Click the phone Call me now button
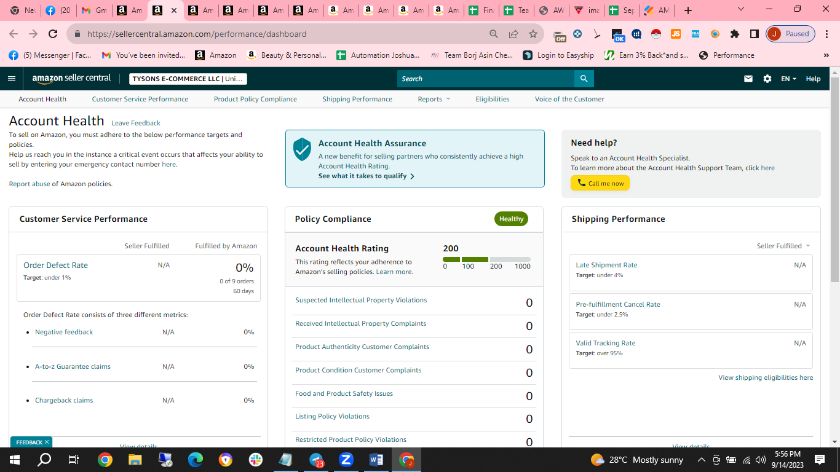 (x=600, y=183)
